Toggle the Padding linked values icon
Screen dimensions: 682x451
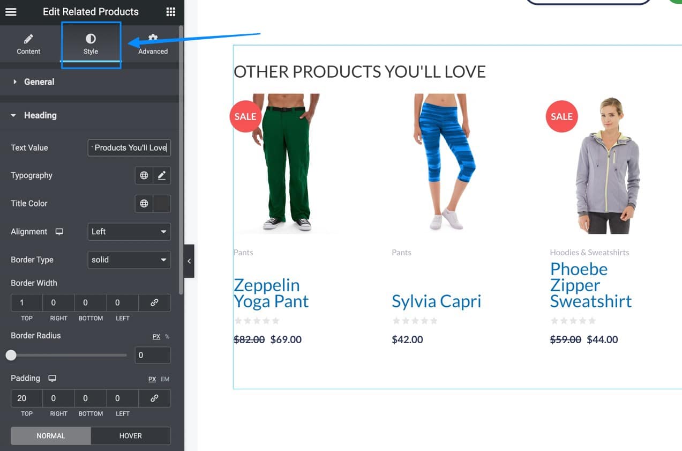click(x=154, y=398)
